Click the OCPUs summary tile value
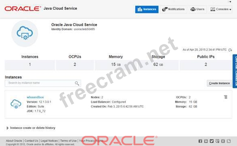 click(75, 65)
